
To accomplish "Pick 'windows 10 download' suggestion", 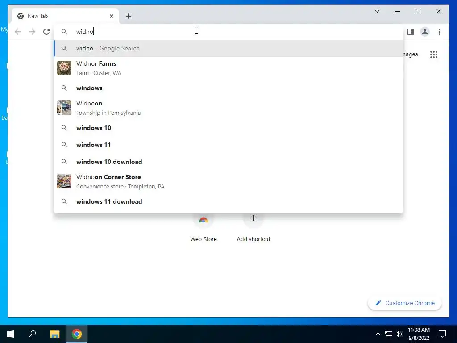I will tap(228, 162).
